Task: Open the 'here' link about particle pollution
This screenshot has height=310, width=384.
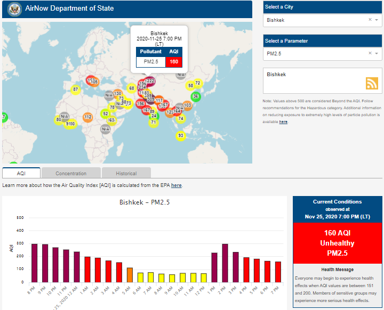Action: tap(283, 122)
